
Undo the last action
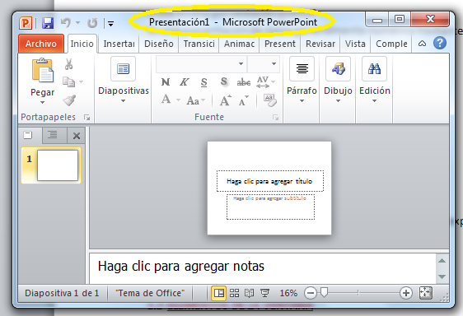tap(66, 23)
